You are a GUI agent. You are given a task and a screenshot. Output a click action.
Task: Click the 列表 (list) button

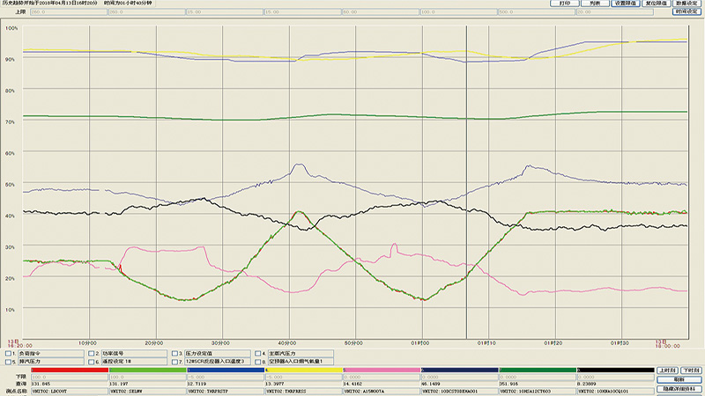(595, 4)
